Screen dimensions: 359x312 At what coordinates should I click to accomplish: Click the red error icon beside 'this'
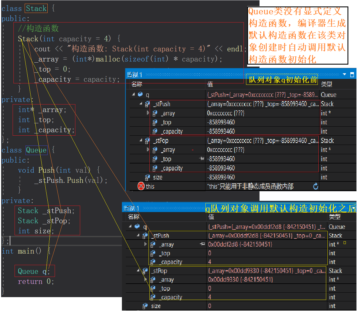point(141,186)
